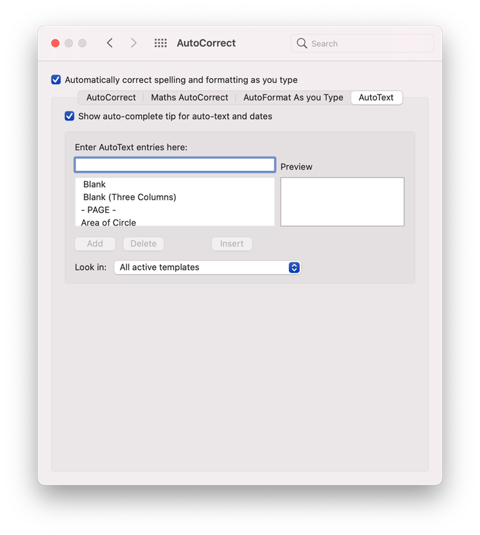
Task: Open the AutoFormat As you Type tab
Action: (293, 97)
